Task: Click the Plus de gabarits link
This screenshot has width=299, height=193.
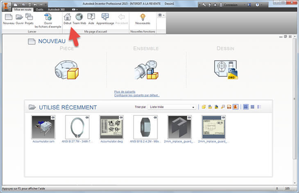Action: pos(125,92)
